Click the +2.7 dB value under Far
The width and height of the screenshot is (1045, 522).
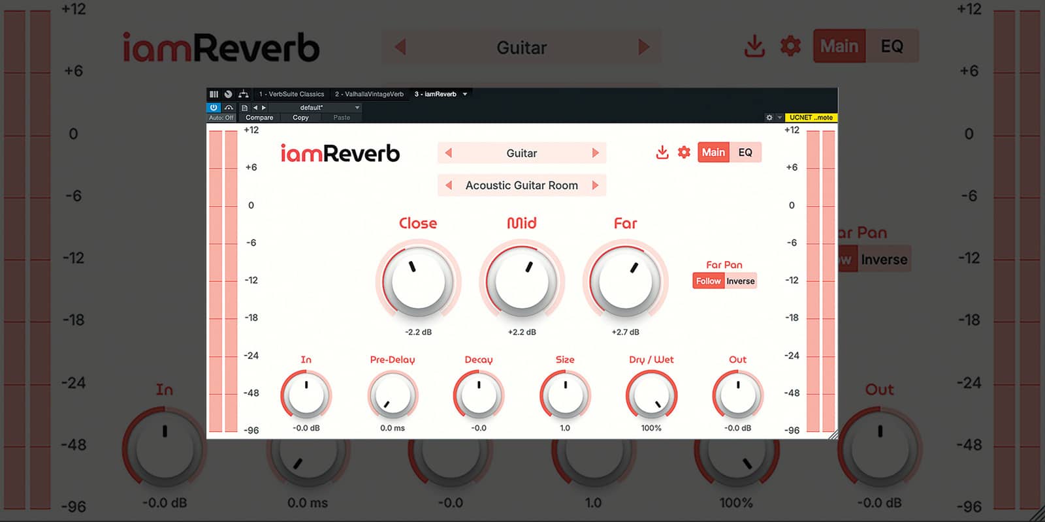pos(625,332)
